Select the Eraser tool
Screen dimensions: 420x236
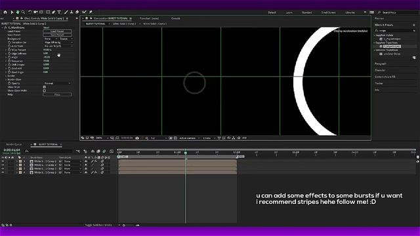pos(77,12)
